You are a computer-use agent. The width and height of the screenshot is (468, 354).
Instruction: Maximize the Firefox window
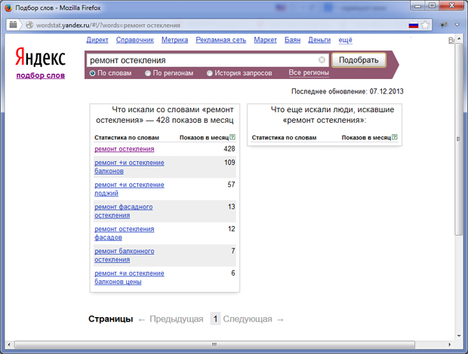point(432,5)
